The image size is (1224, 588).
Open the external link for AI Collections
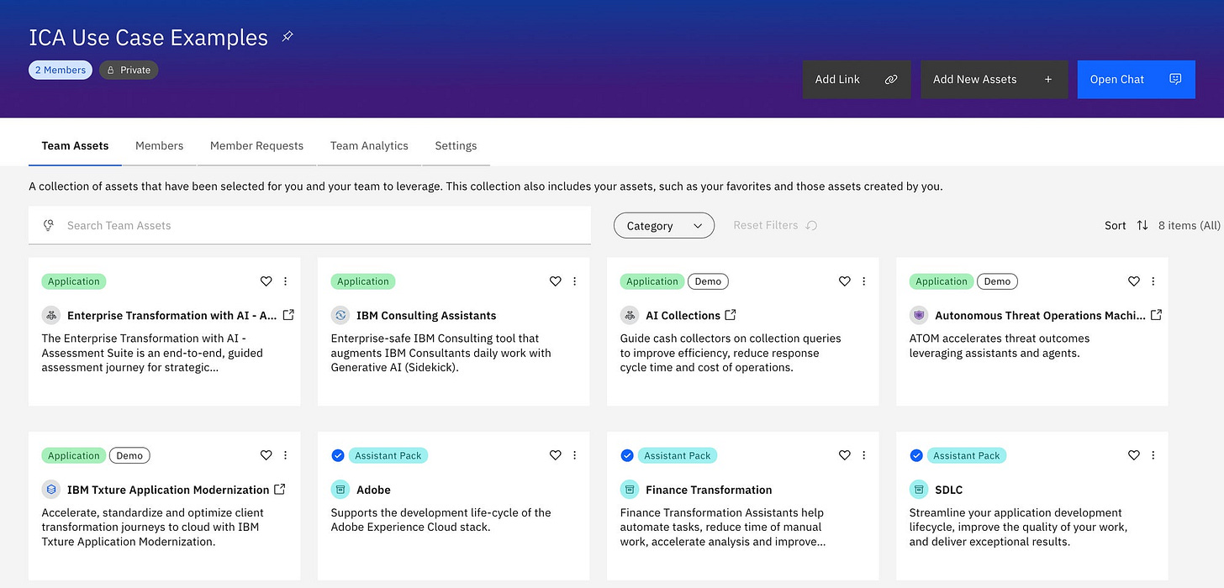729,314
